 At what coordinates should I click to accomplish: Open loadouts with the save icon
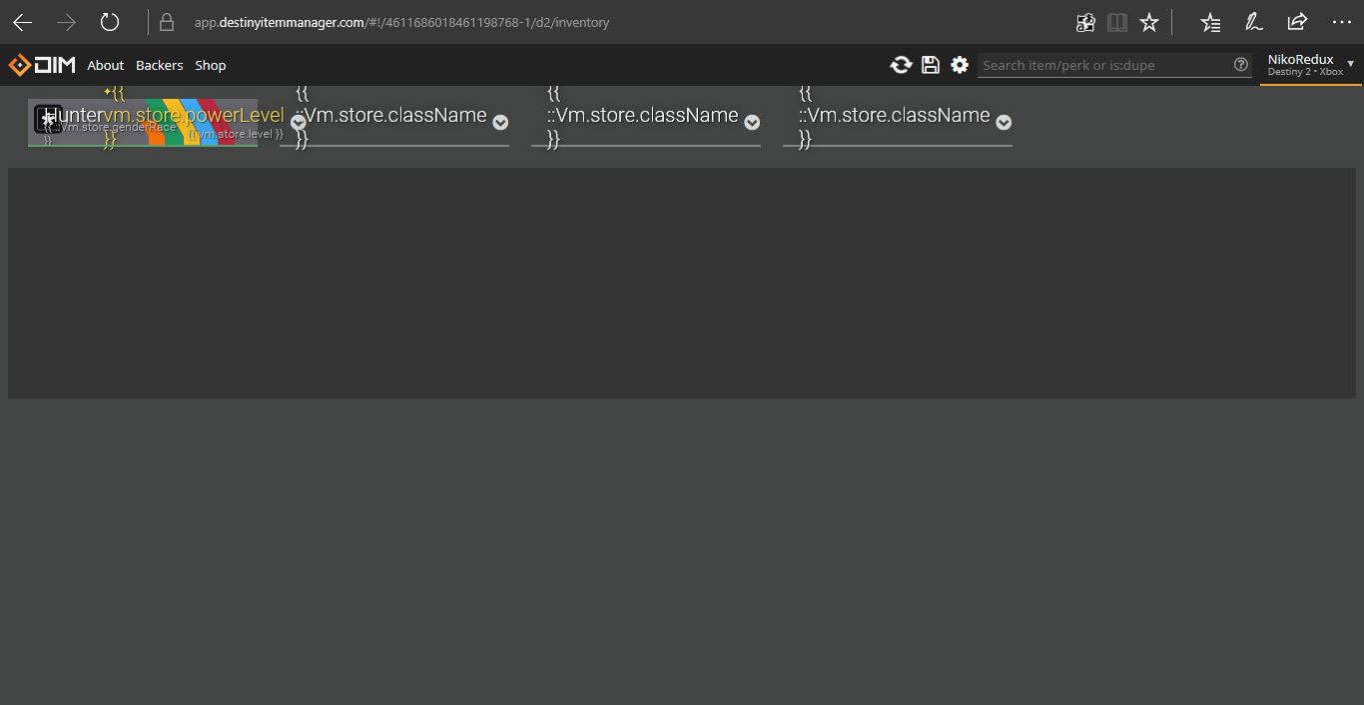point(931,65)
